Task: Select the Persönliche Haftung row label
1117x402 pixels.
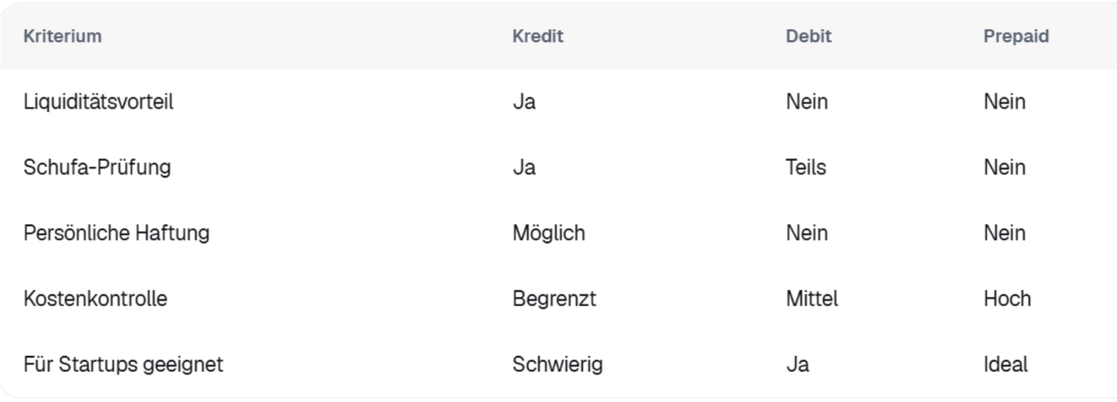Action: (x=116, y=233)
